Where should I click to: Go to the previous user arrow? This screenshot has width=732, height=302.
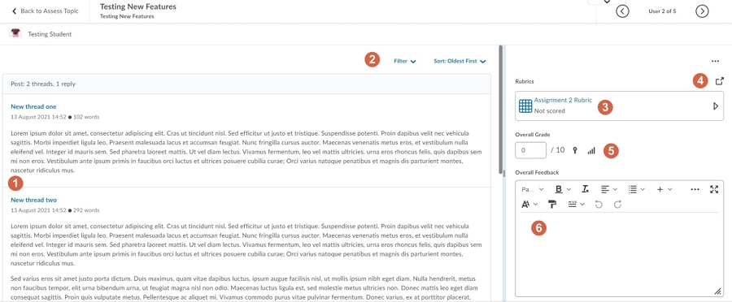[x=622, y=11]
